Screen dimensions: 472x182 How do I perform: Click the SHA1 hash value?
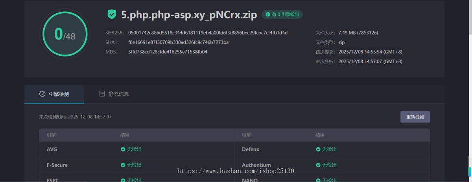tap(178, 42)
